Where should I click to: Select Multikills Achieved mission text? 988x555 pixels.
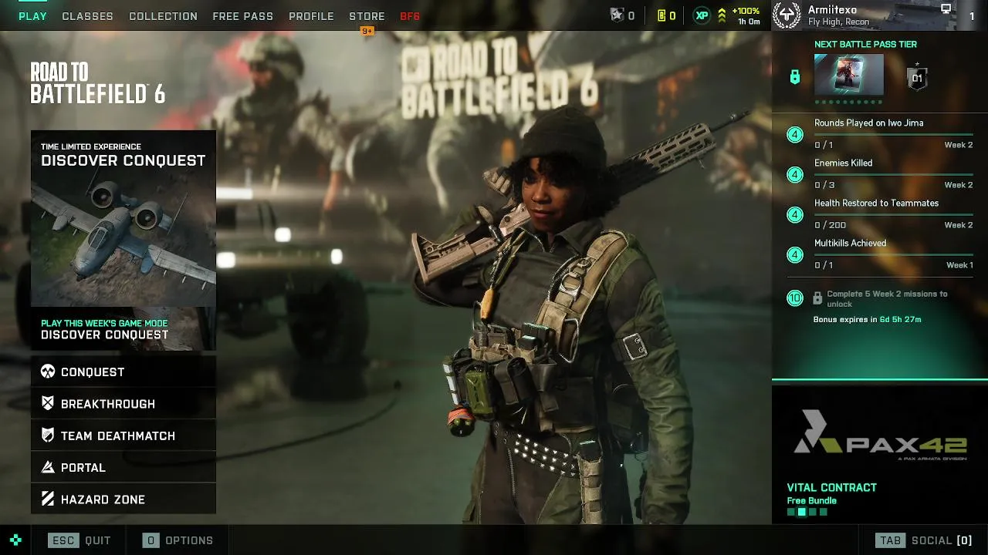[850, 243]
